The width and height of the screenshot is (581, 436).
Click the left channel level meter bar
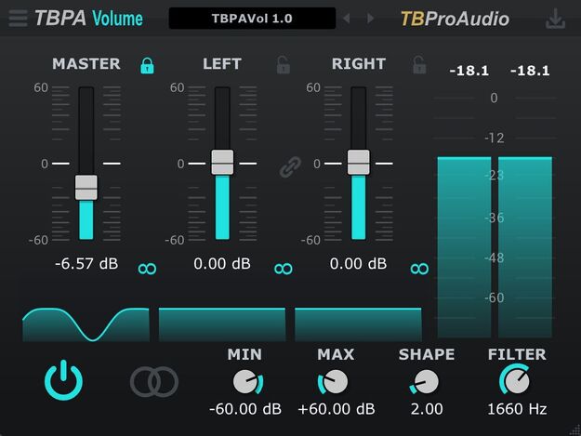(x=464, y=247)
